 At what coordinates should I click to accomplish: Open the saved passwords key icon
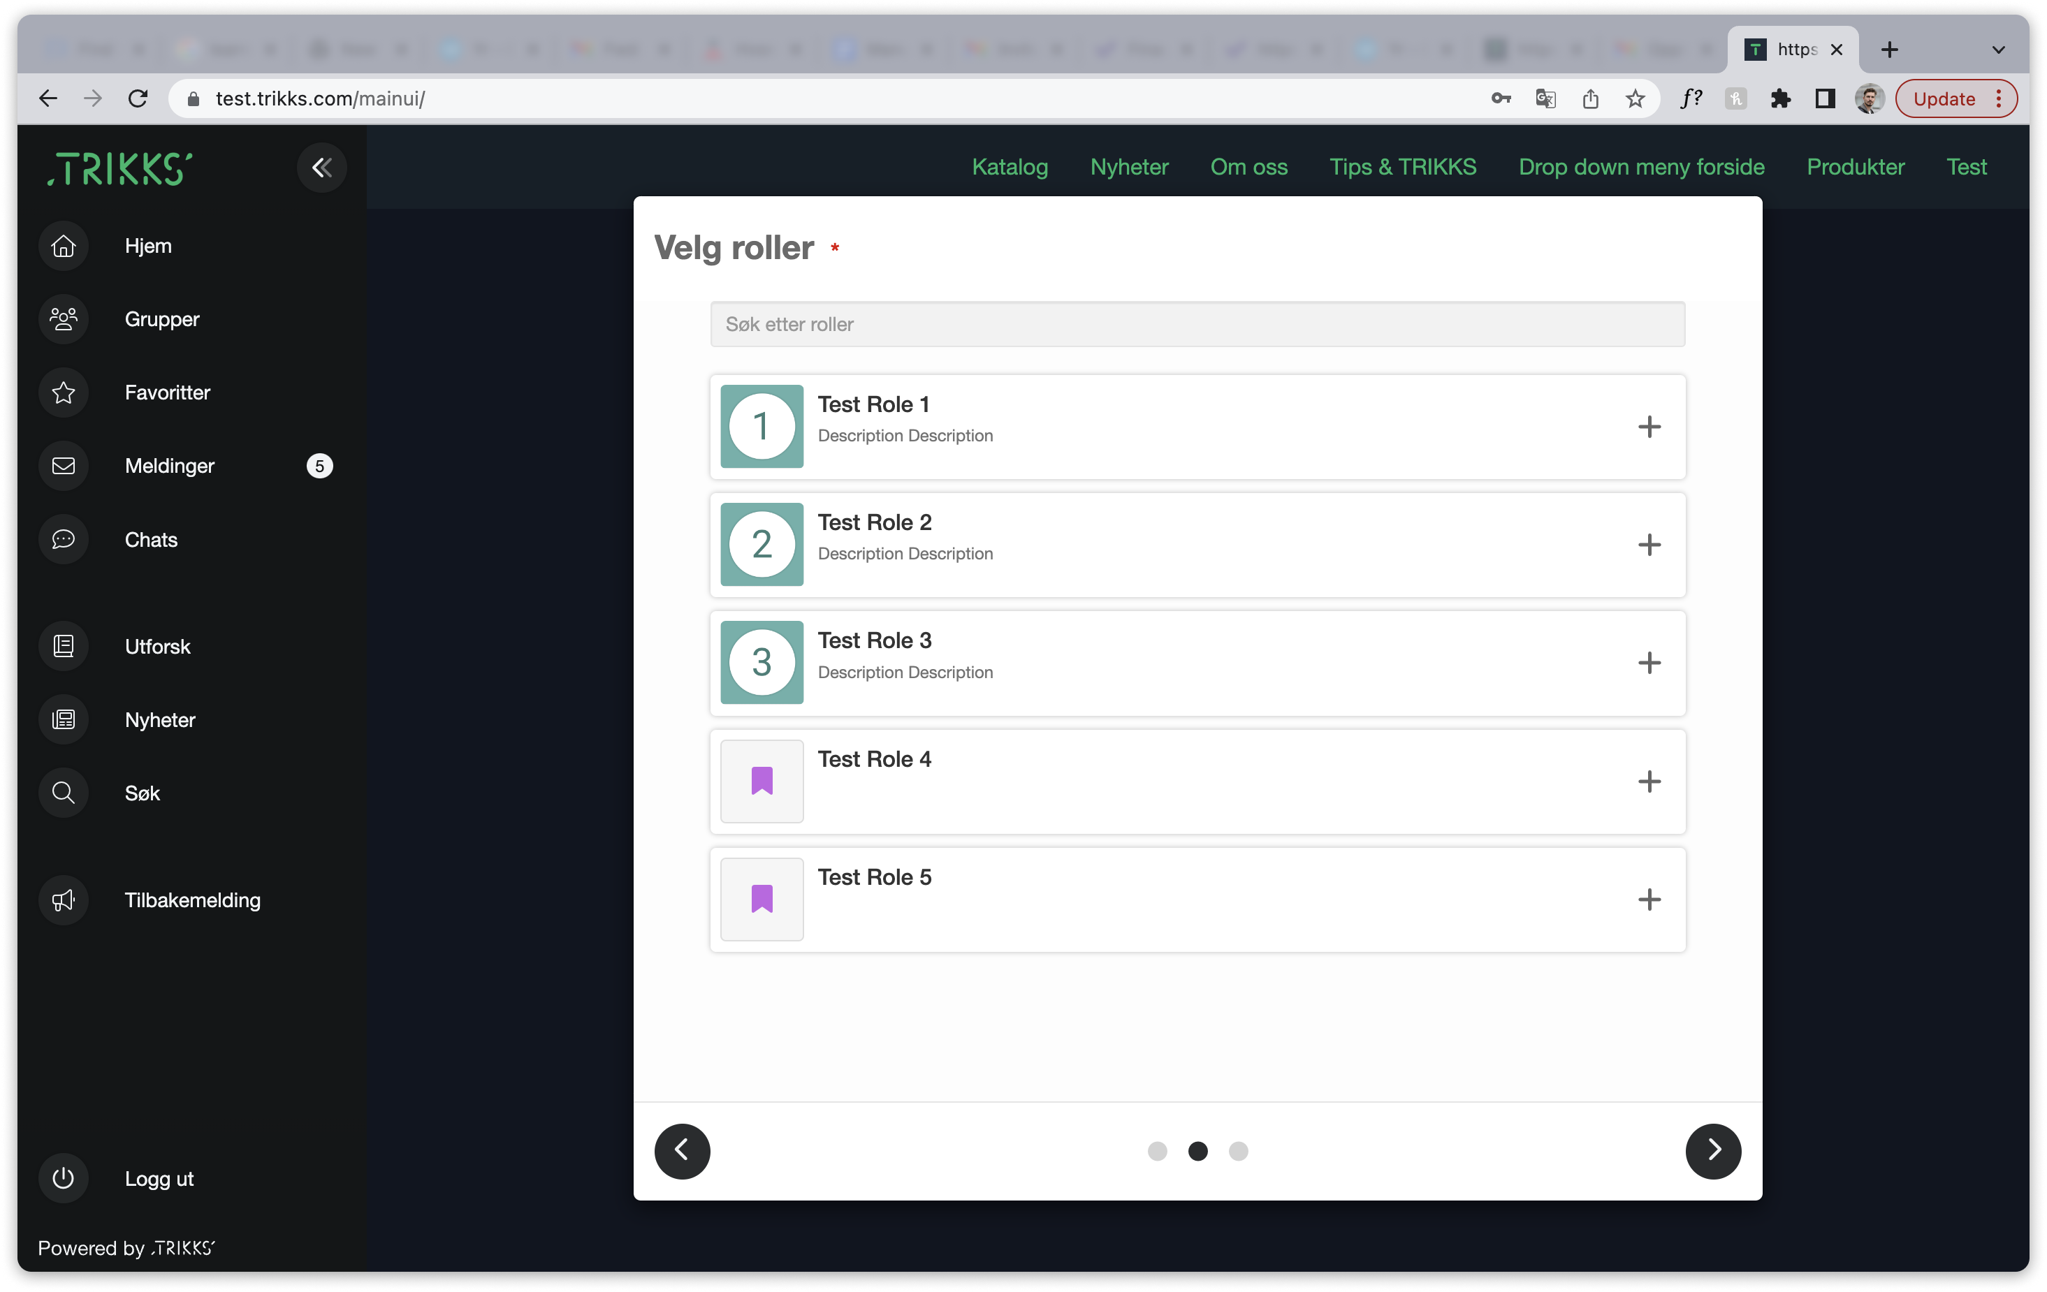pyautogui.click(x=1501, y=98)
